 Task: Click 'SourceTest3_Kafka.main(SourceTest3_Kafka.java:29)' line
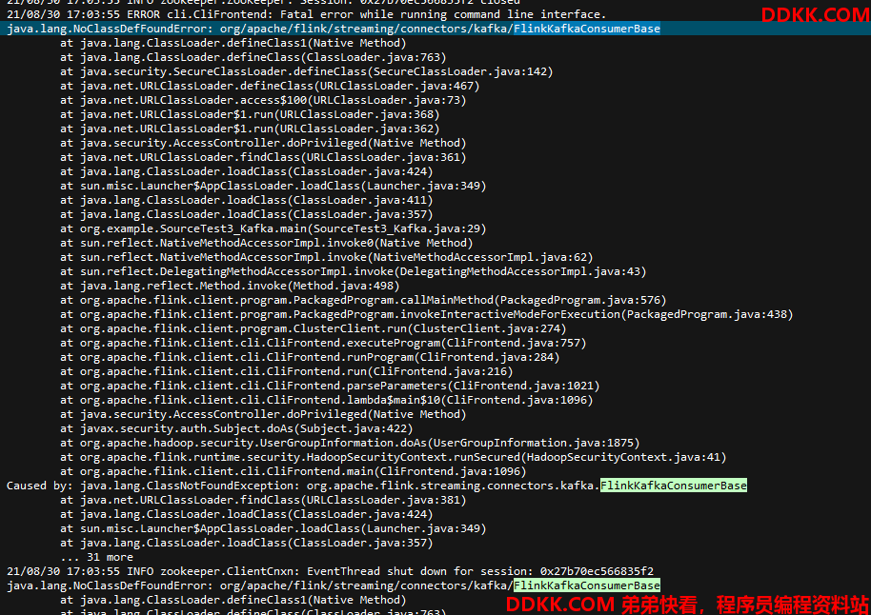pyautogui.click(x=273, y=228)
